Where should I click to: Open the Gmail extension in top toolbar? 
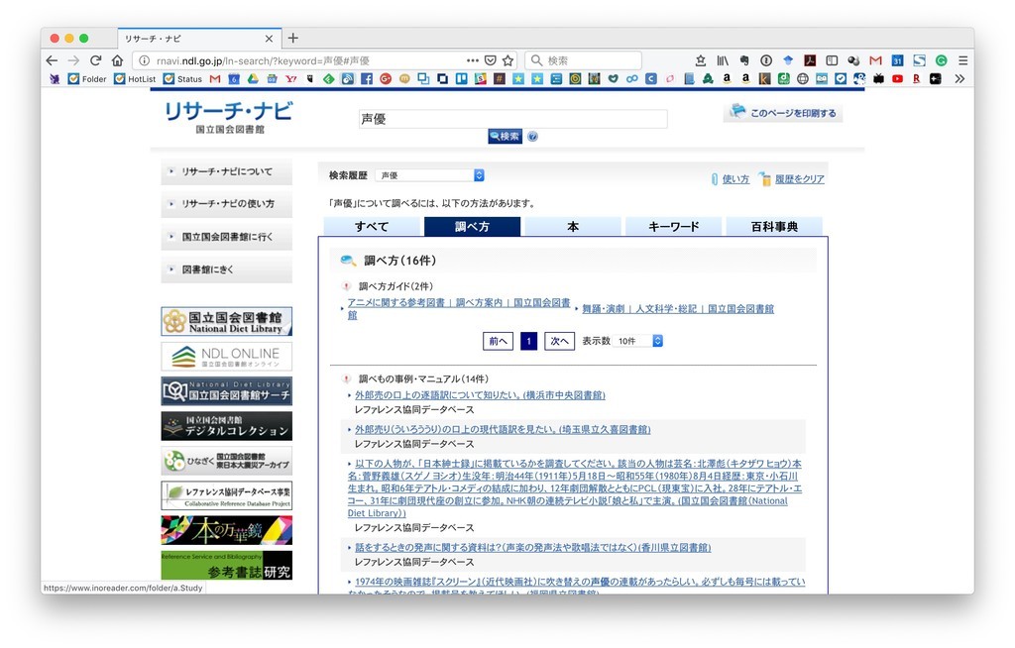coord(876,60)
